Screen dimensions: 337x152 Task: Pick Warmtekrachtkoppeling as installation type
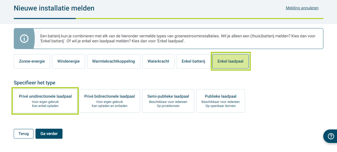click(x=114, y=61)
